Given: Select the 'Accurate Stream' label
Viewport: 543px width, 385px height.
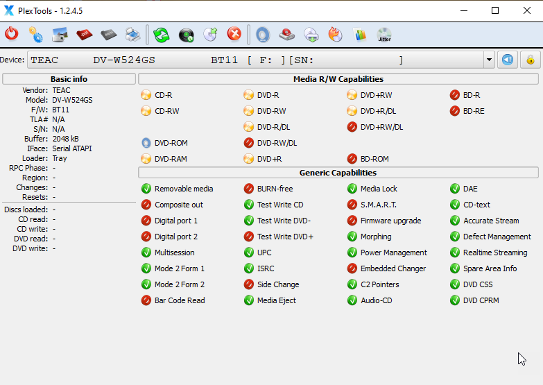Looking at the screenshot, I should (491, 221).
